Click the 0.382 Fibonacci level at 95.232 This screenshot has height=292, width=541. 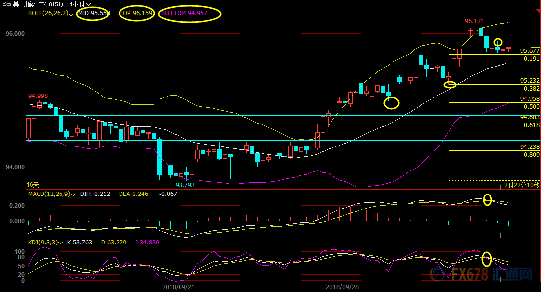point(531,88)
